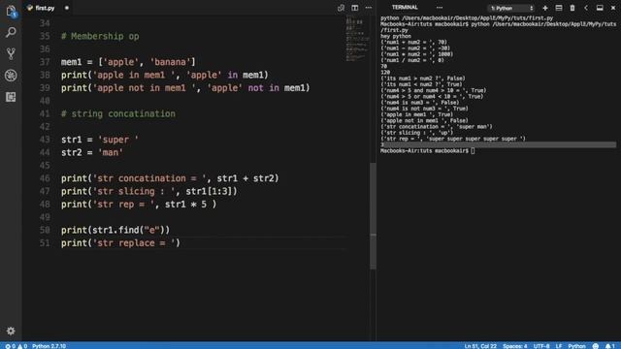Click the str2 = 'man' line
621x349 pixels.
pyautogui.click(x=92, y=152)
